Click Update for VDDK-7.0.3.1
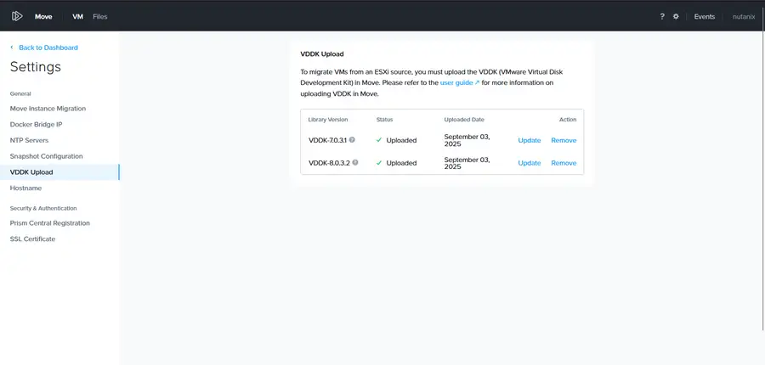765x365 pixels. coord(530,140)
